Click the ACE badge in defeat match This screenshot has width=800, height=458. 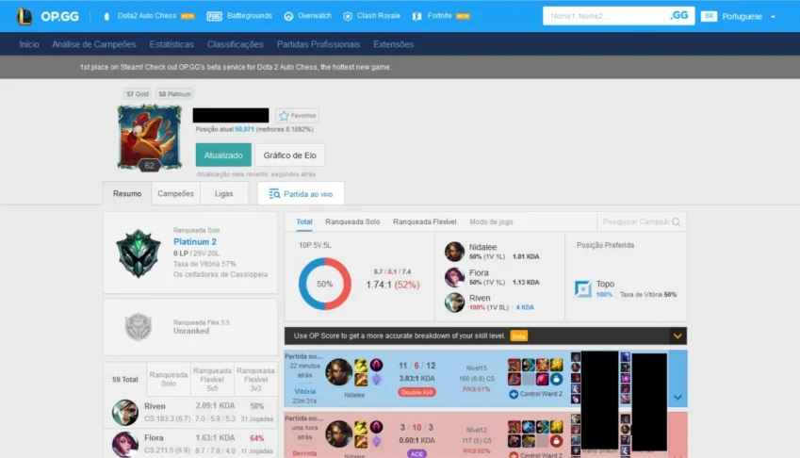pyautogui.click(x=416, y=454)
